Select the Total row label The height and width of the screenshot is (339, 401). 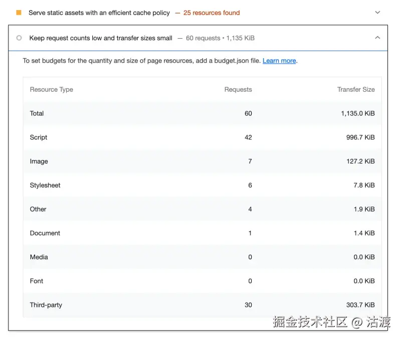37,113
